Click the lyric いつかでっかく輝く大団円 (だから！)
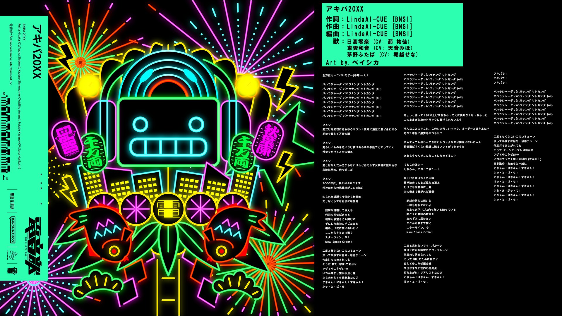 tap(518, 159)
